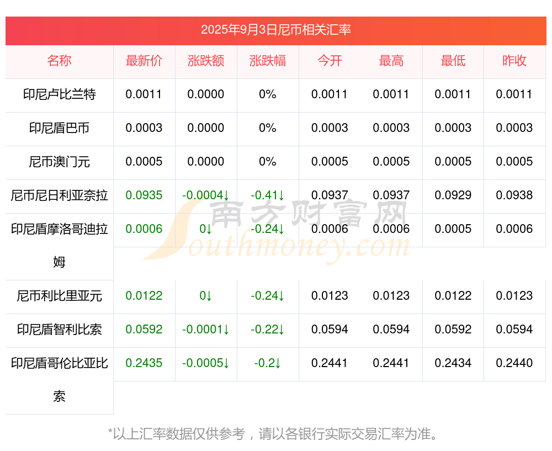Click the green latest price 0.0122

click(144, 296)
